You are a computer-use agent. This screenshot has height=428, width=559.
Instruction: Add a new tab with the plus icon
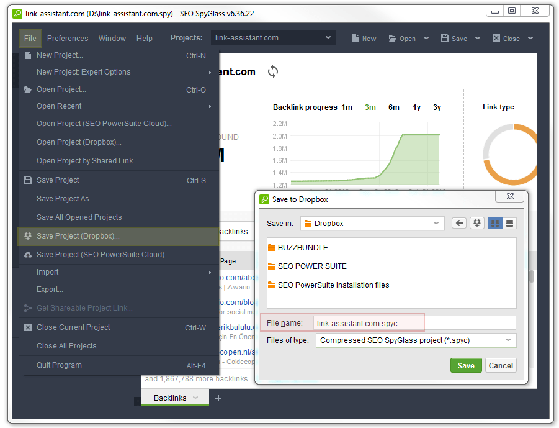pos(218,398)
